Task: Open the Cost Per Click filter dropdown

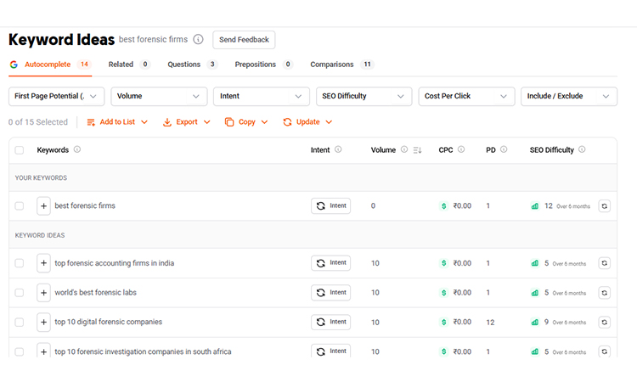Action: [x=467, y=96]
